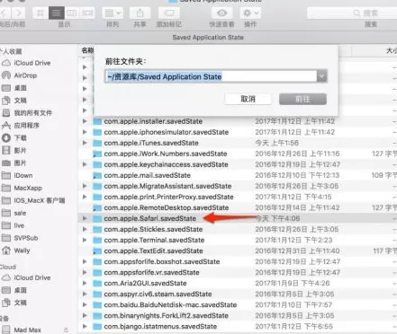Switch Finder to column view
Image resolution: width=397 pixels, height=334 pixels.
pyautogui.click(x=71, y=13)
